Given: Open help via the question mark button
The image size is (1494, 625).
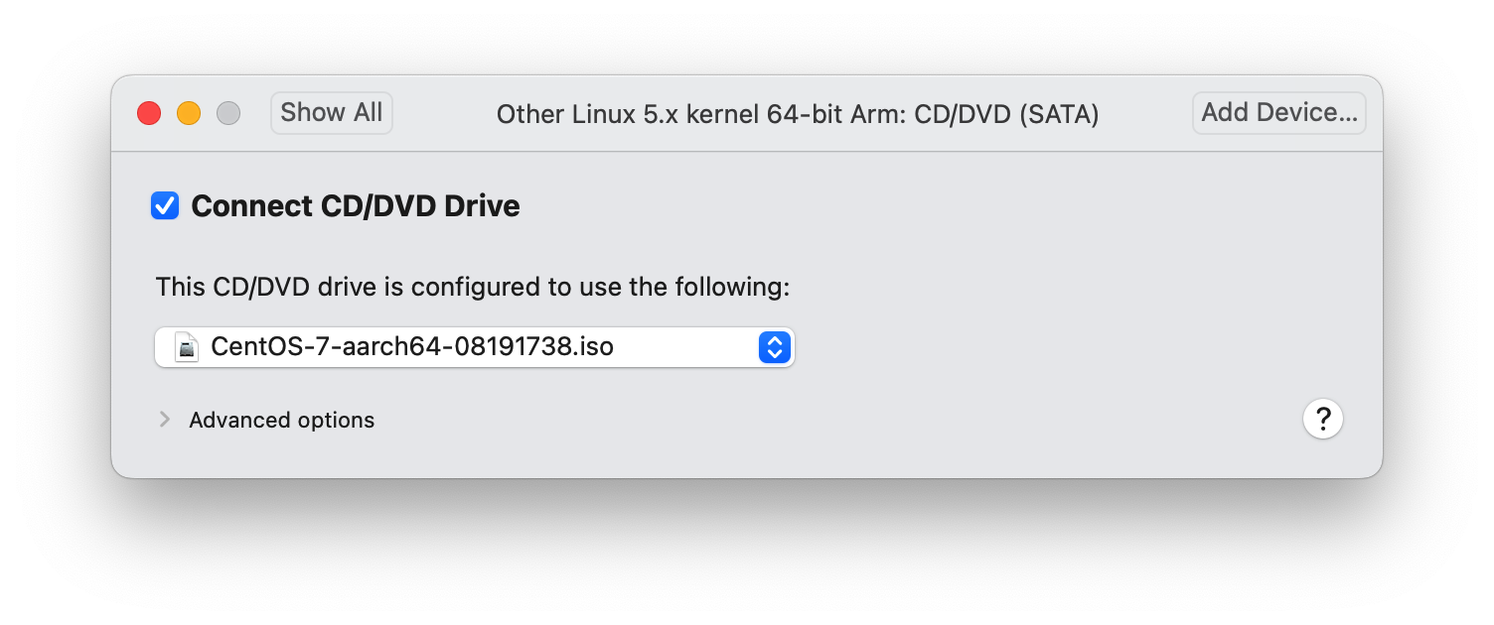Looking at the screenshot, I should click(1323, 419).
